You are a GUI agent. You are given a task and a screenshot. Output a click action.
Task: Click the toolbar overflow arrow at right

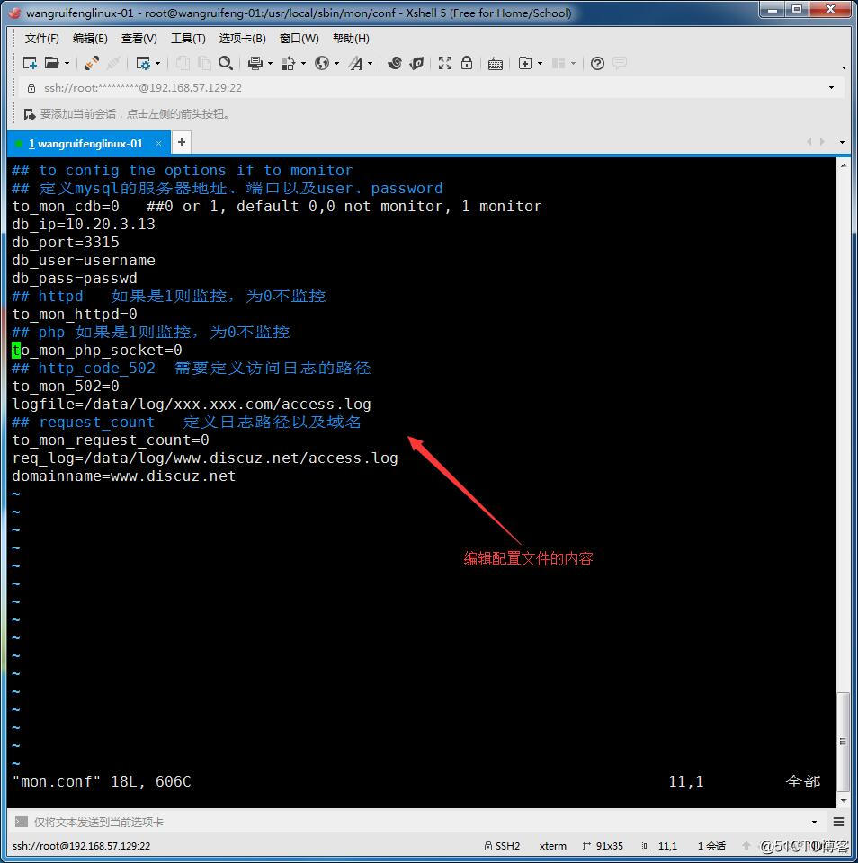pos(844,67)
